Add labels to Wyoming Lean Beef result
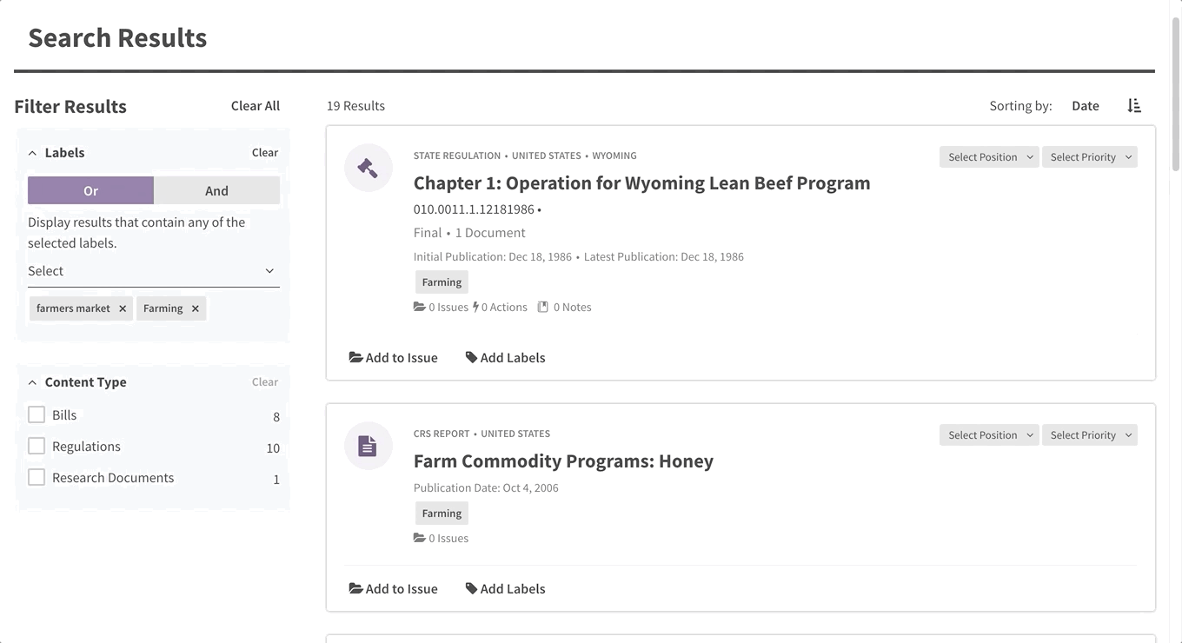The width and height of the screenshot is (1182, 643). point(506,358)
